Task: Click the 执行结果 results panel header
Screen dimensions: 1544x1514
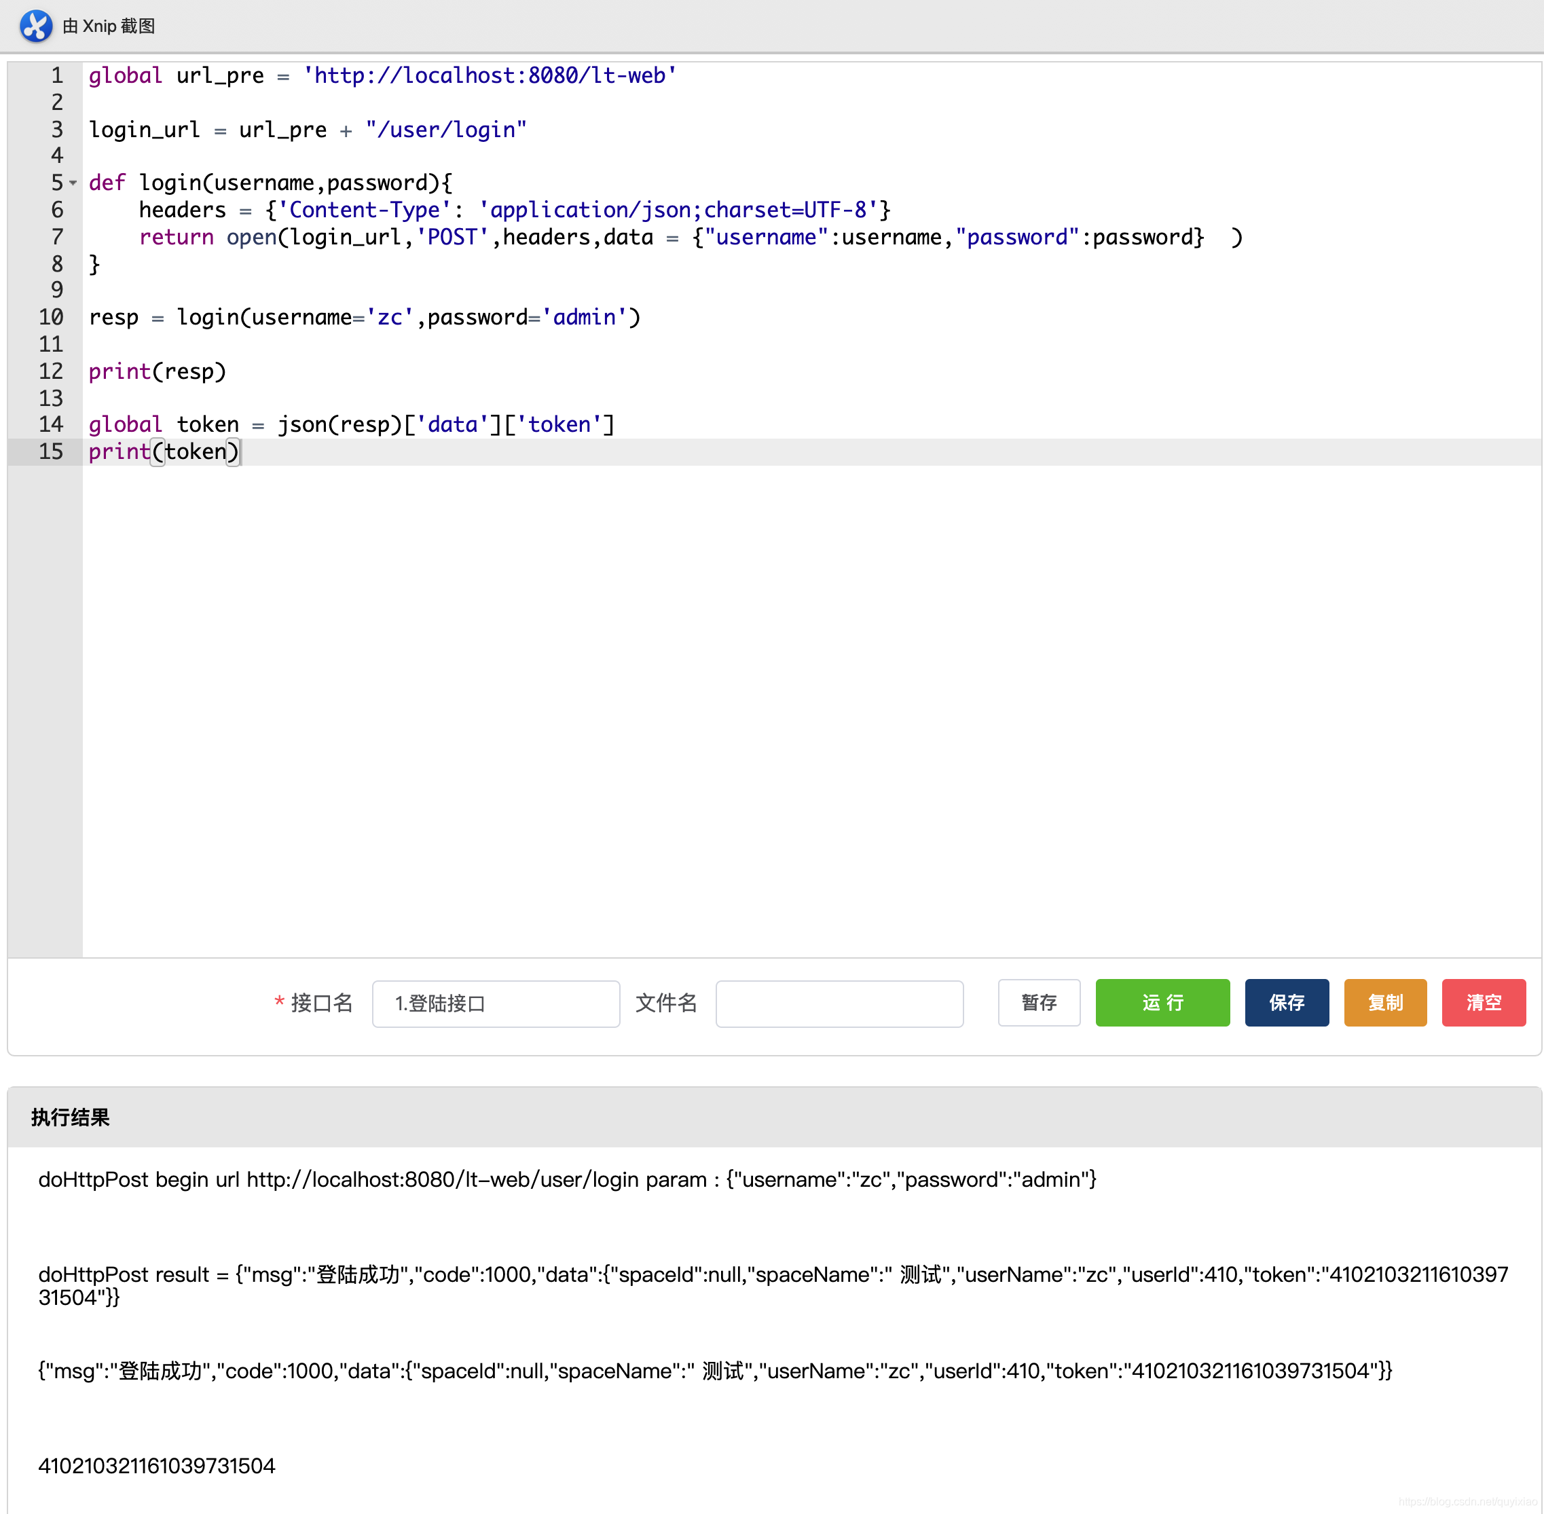Action: 775,1118
